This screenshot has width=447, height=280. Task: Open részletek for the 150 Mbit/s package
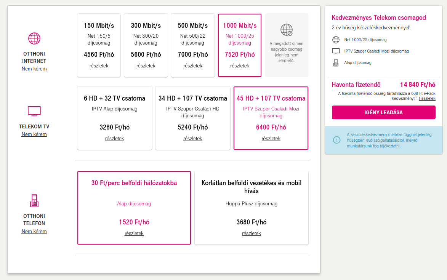(x=99, y=66)
